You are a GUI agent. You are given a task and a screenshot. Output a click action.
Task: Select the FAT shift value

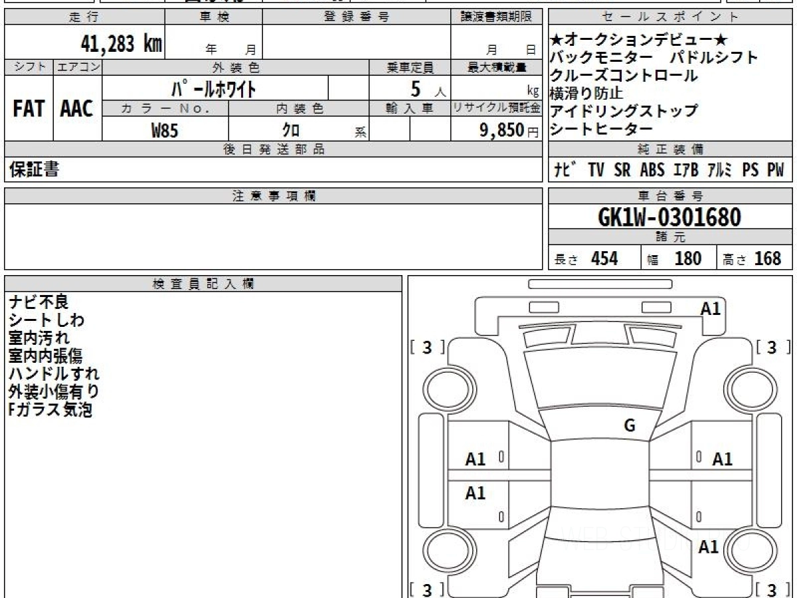(x=29, y=109)
